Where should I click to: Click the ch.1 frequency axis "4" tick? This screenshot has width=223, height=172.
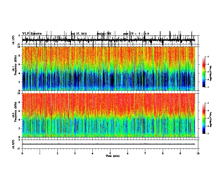pos(20,73)
